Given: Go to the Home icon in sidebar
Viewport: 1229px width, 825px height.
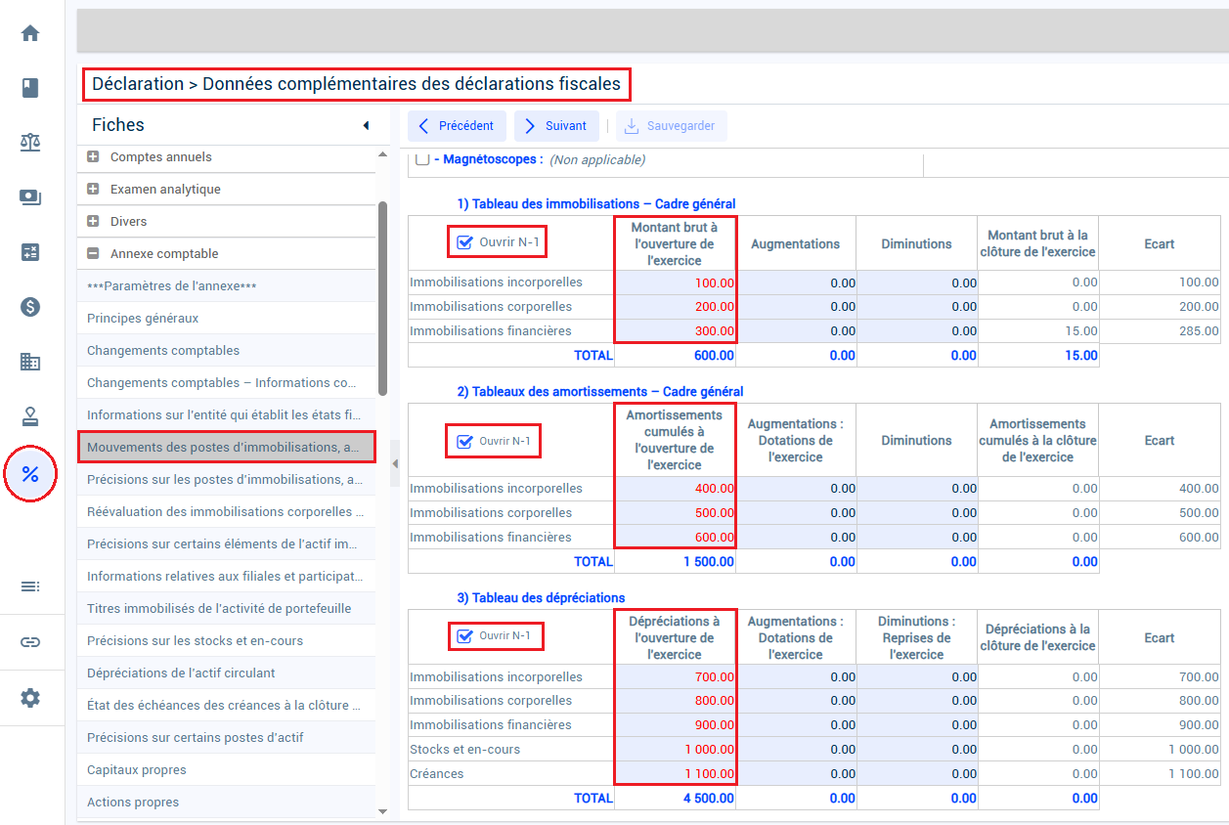Looking at the screenshot, I should (x=30, y=33).
